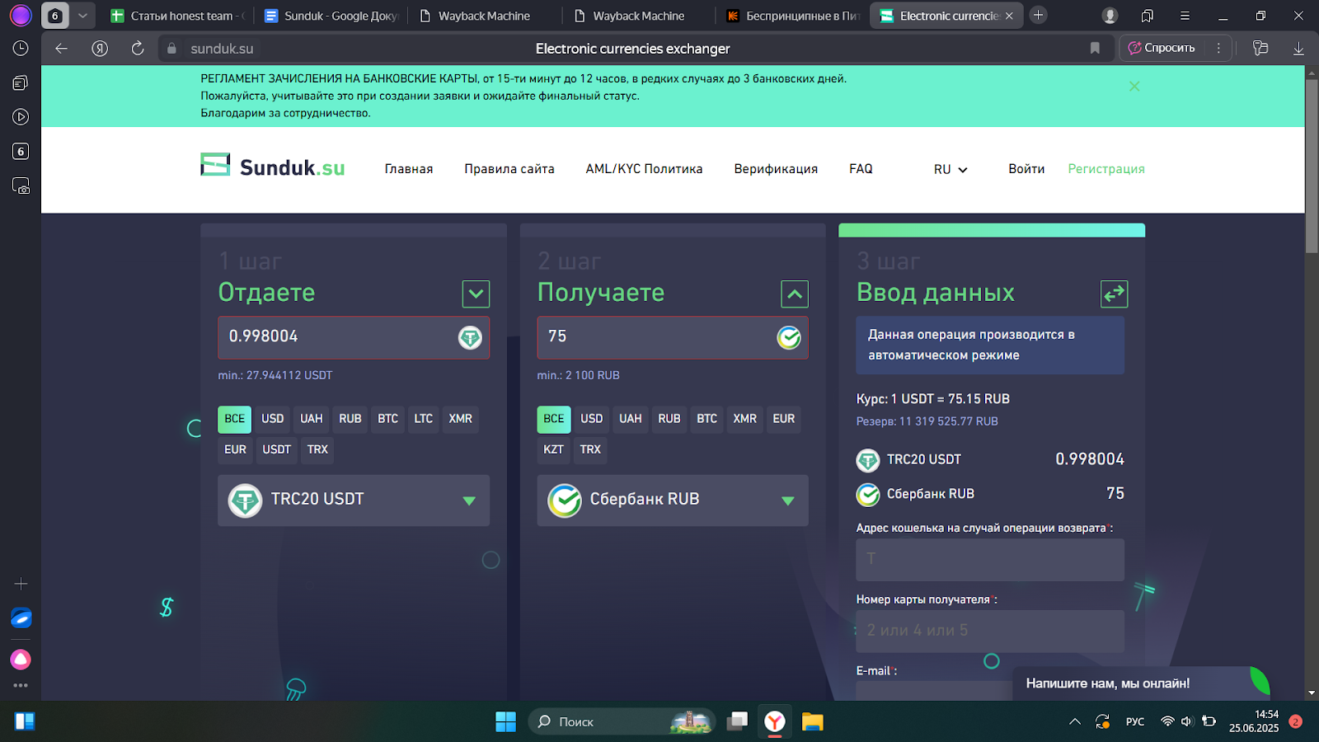This screenshot has height=742, width=1319.
Task: Close the green notice banner
Action: click(x=1134, y=87)
